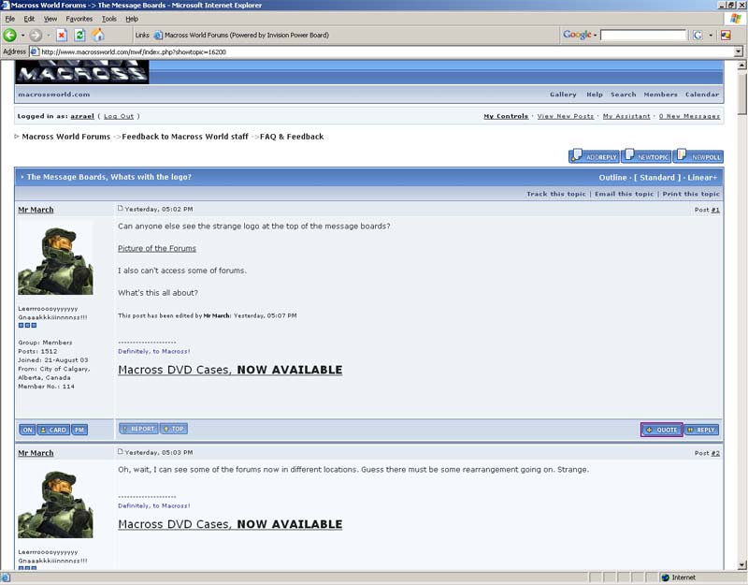This screenshot has height=585, width=748.
Task: Click the IE Back arrow button
Action: point(10,35)
